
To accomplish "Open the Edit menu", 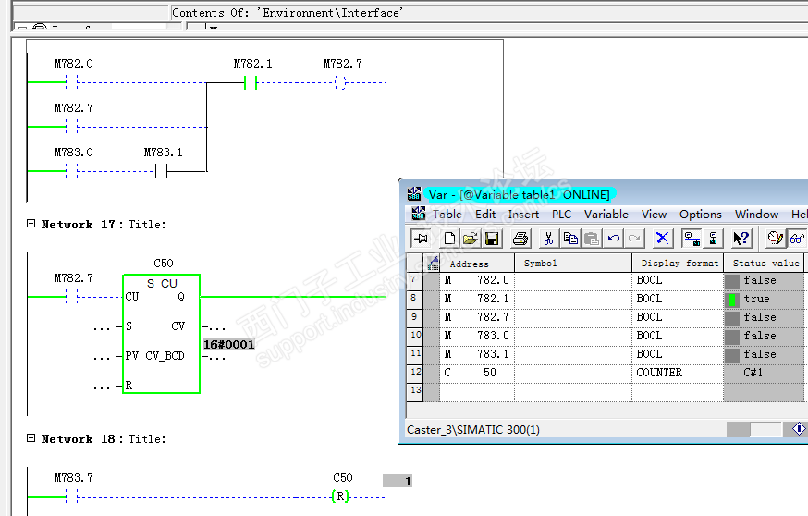I will [x=485, y=215].
